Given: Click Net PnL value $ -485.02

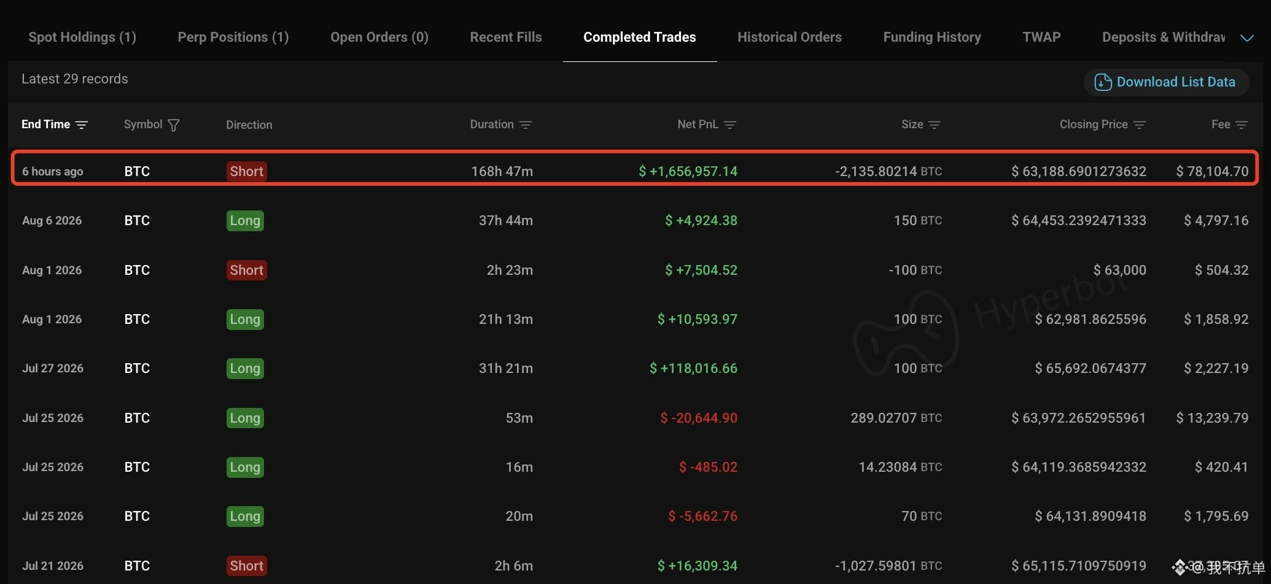Looking at the screenshot, I should point(708,467).
